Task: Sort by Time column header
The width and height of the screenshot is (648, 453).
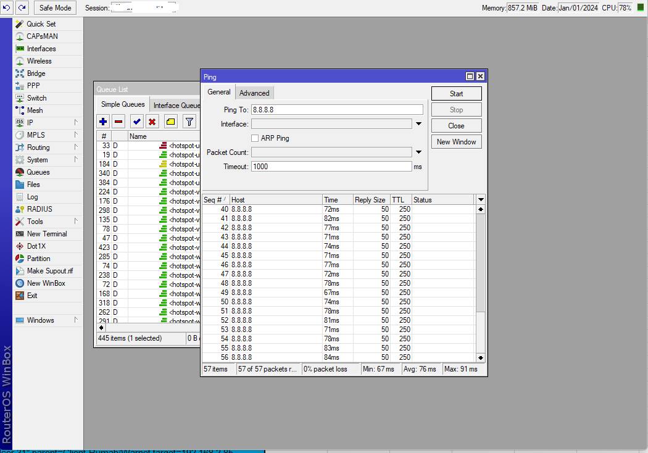Action: coord(338,199)
